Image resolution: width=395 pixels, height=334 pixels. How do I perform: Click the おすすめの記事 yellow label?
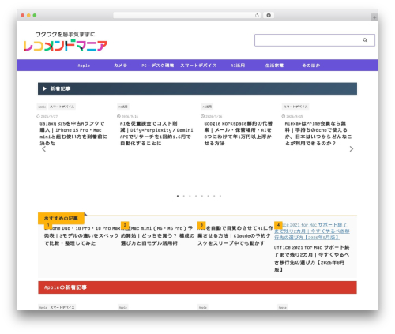click(x=61, y=219)
